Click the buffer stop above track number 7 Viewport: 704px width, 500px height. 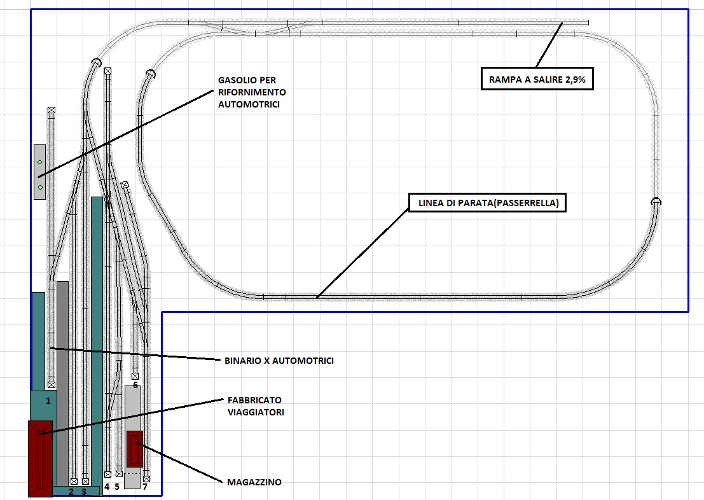point(146,478)
